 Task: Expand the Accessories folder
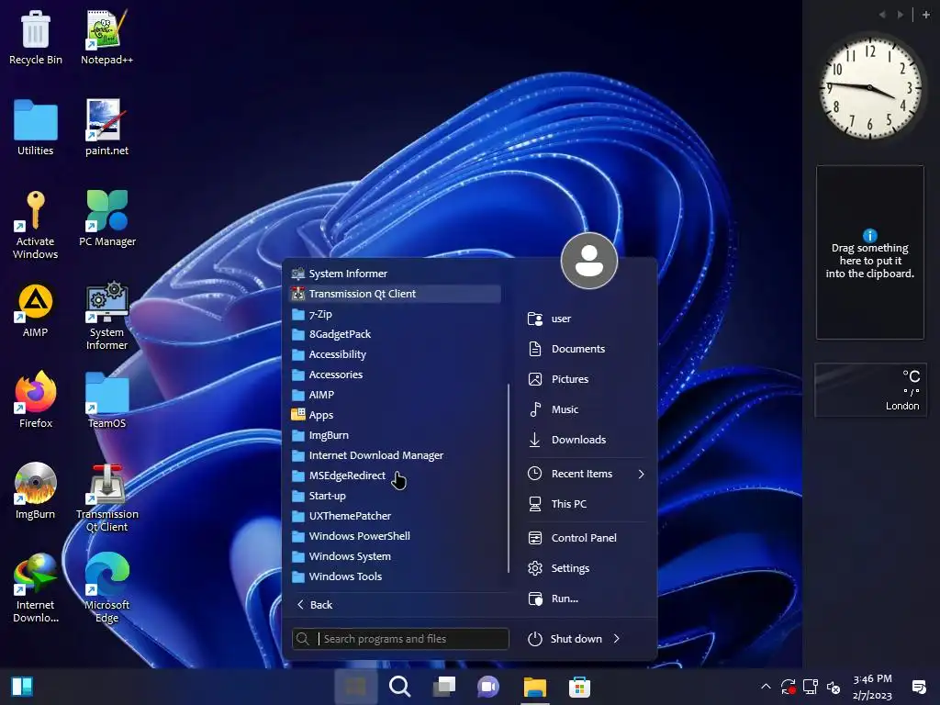tap(396, 375)
